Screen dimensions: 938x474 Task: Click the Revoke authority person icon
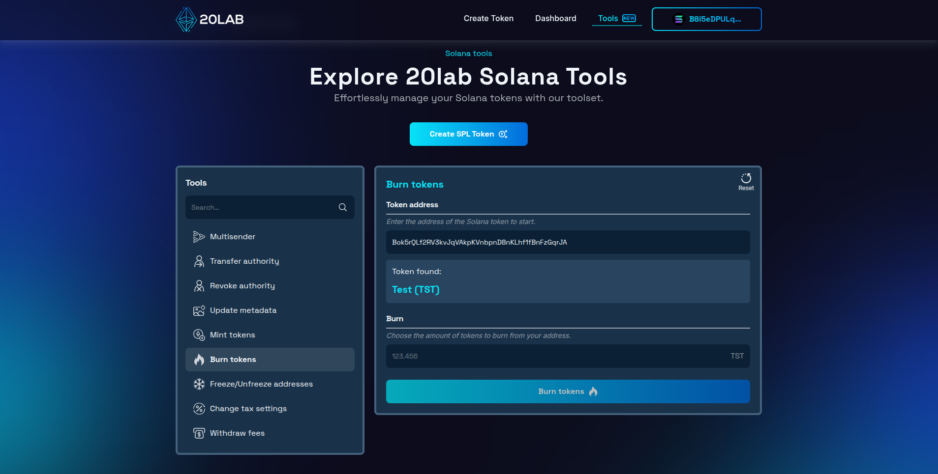tap(199, 286)
